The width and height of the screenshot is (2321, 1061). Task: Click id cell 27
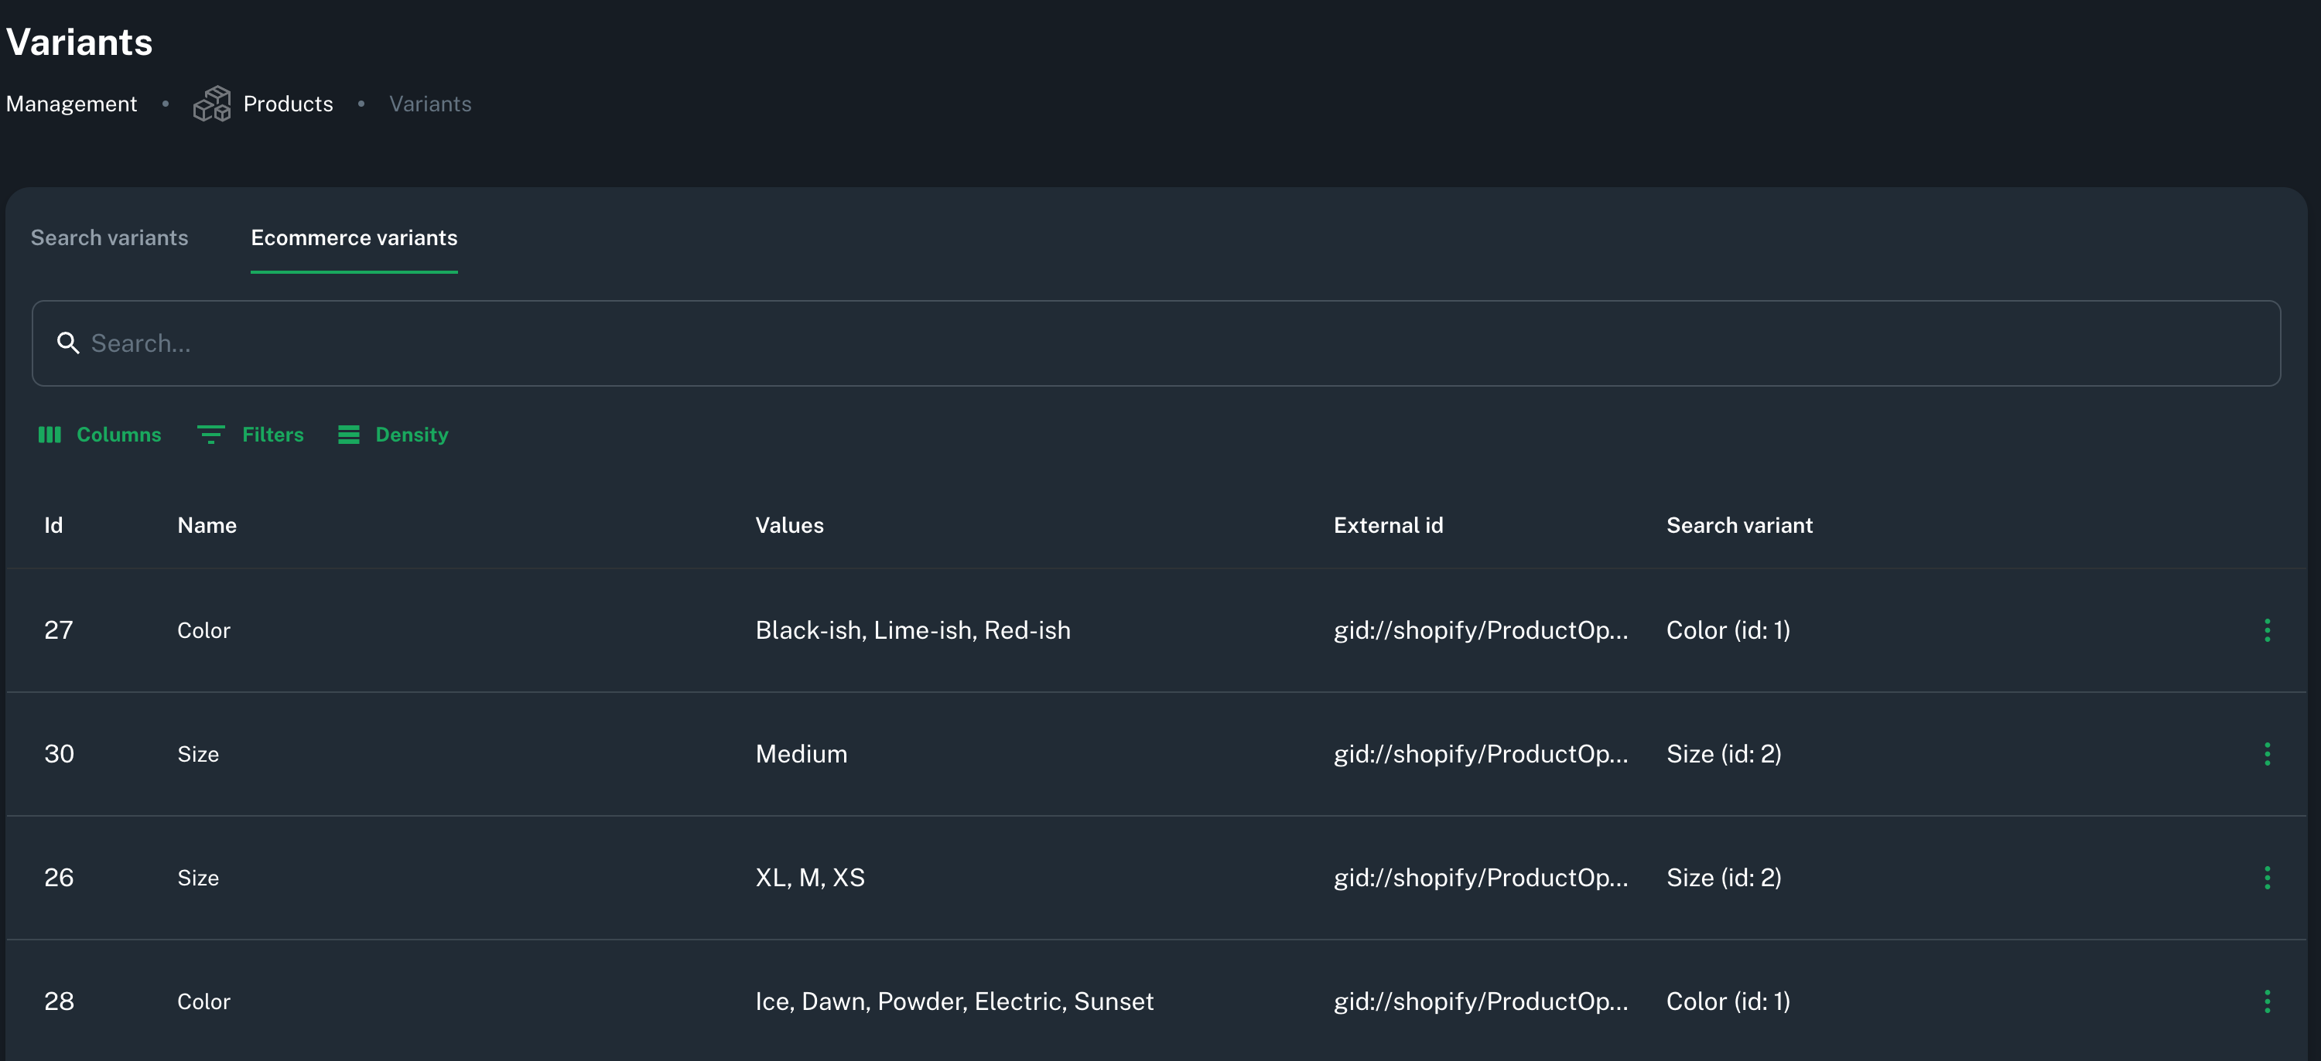click(59, 630)
